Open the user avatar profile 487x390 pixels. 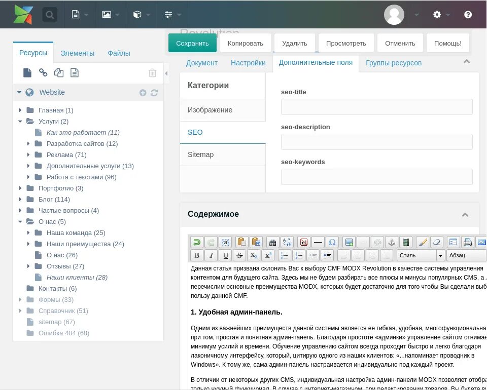pos(394,14)
